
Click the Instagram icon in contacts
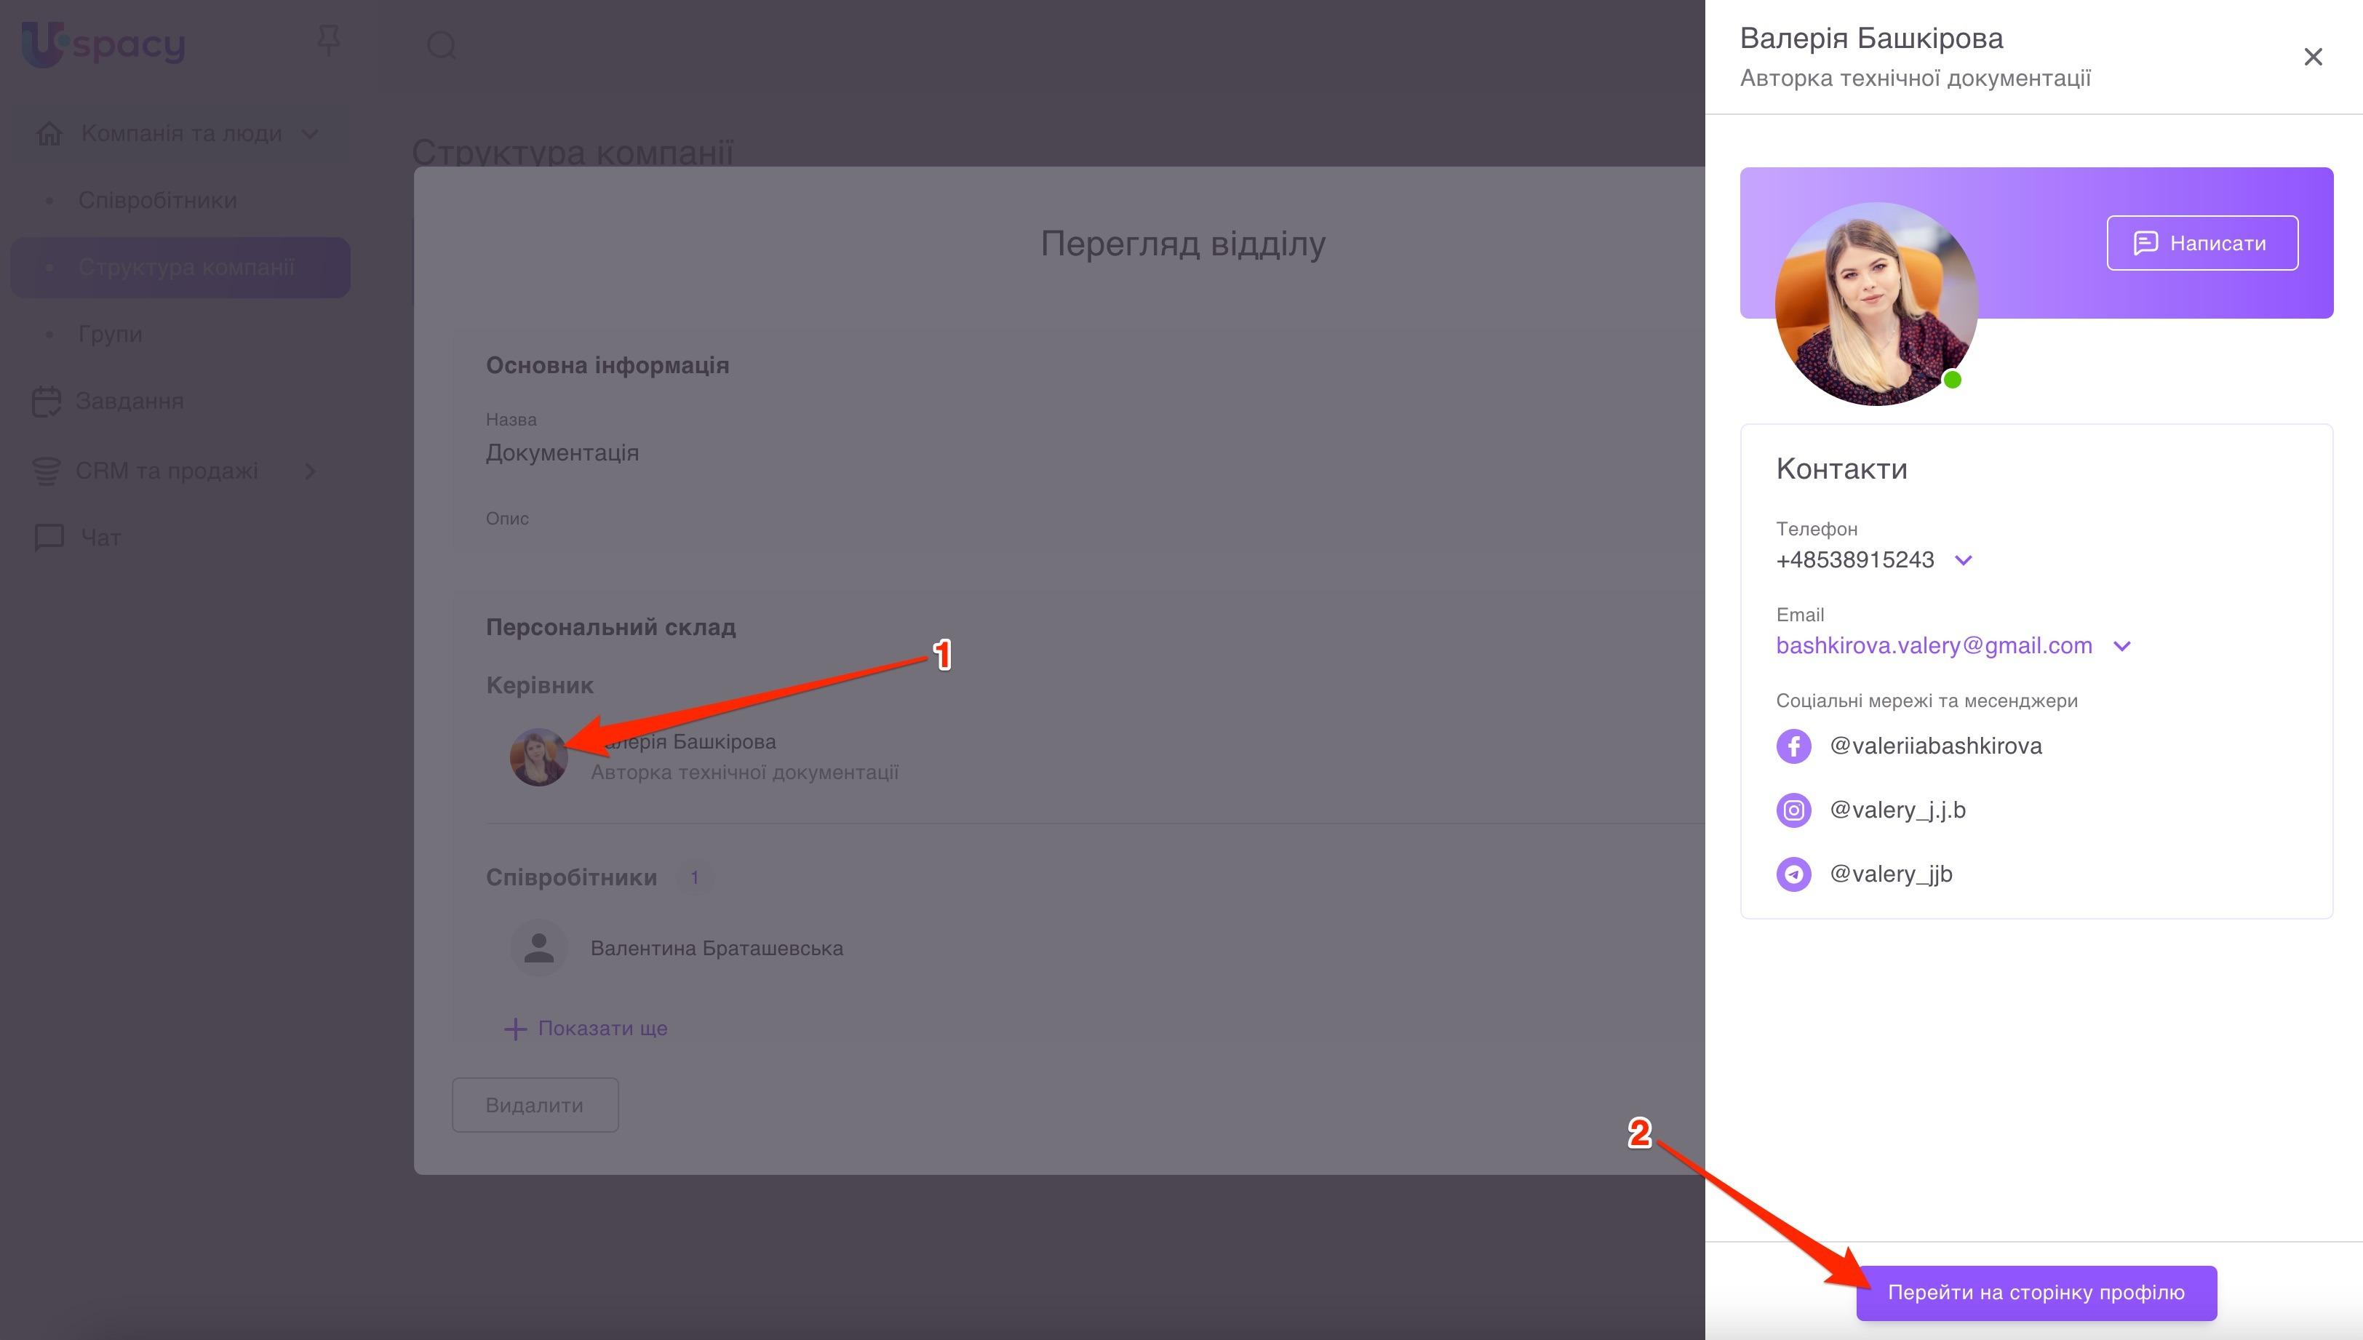pos(1793,810)
